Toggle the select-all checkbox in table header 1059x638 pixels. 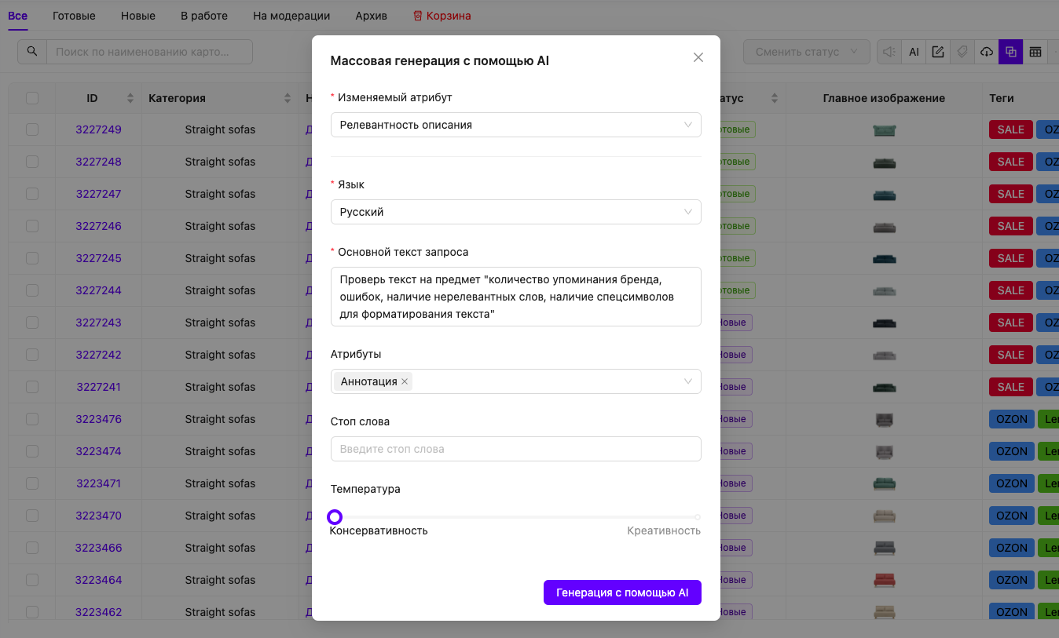point(32,98)
